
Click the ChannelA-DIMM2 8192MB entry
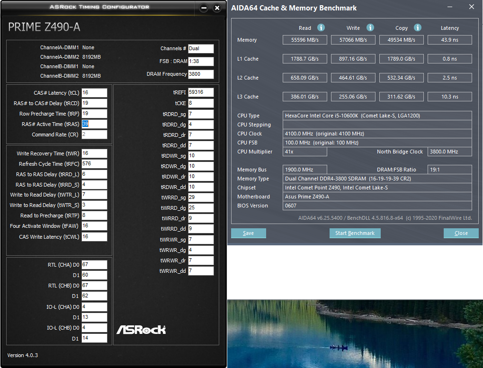70,57
